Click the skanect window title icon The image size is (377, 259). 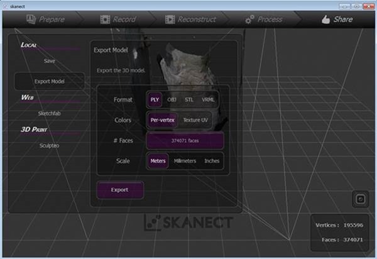[5, 6]
